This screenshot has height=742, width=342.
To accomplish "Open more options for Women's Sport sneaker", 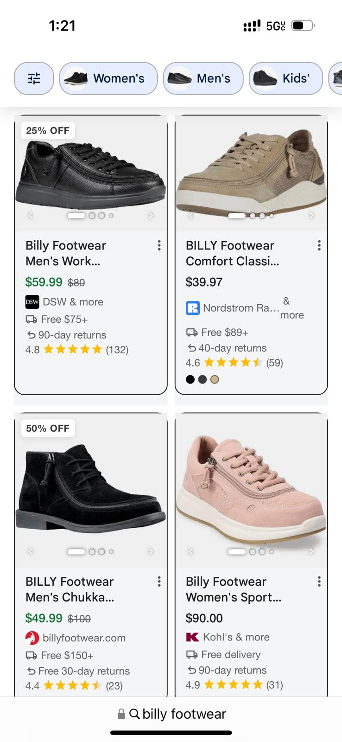I will [x=319, y=582].
